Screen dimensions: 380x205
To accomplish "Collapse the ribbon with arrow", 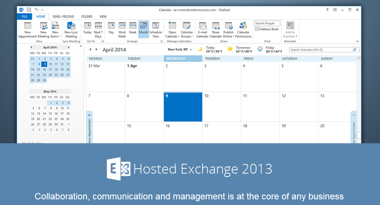I will click(357, 41).
